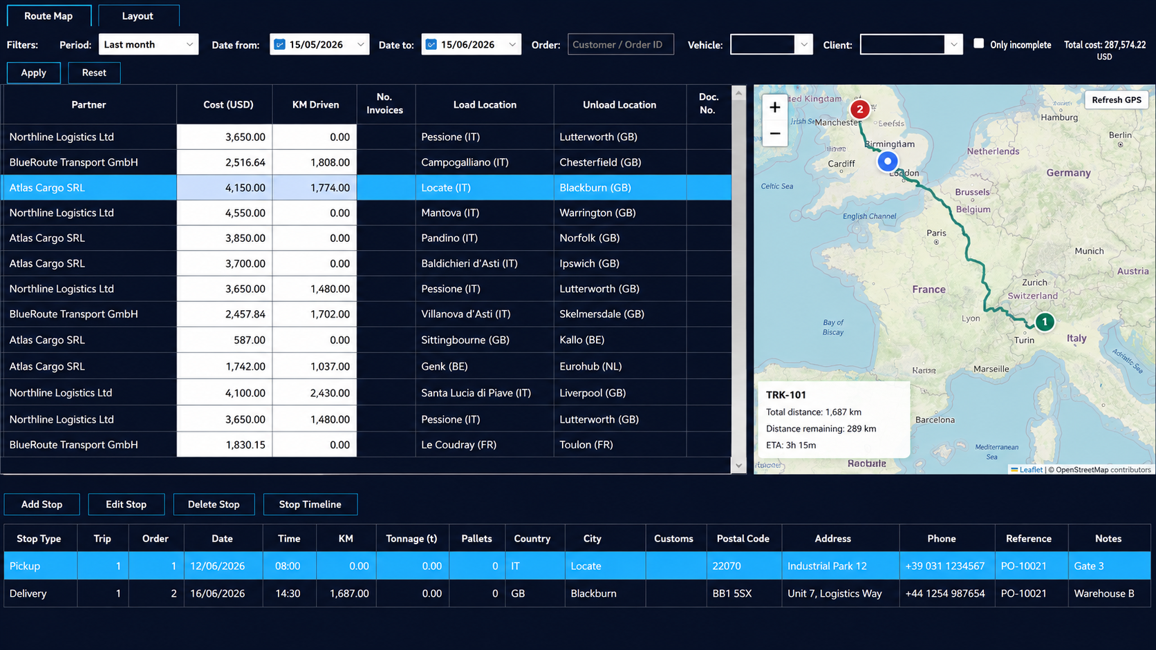The image size is (1156, 650).
Task: Click the blue truck GPS position marker
Action: [x=887, y=161]
